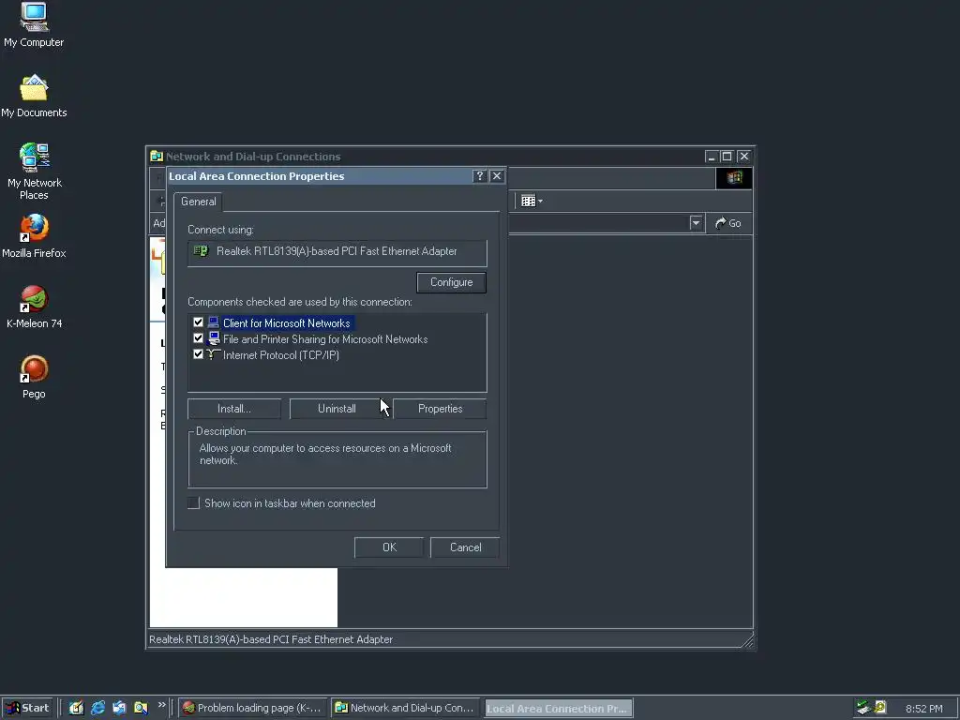The width and height of the screenshot is (960, 720).
Task: Click Realtek adapter name field
Action: point(337,251)
